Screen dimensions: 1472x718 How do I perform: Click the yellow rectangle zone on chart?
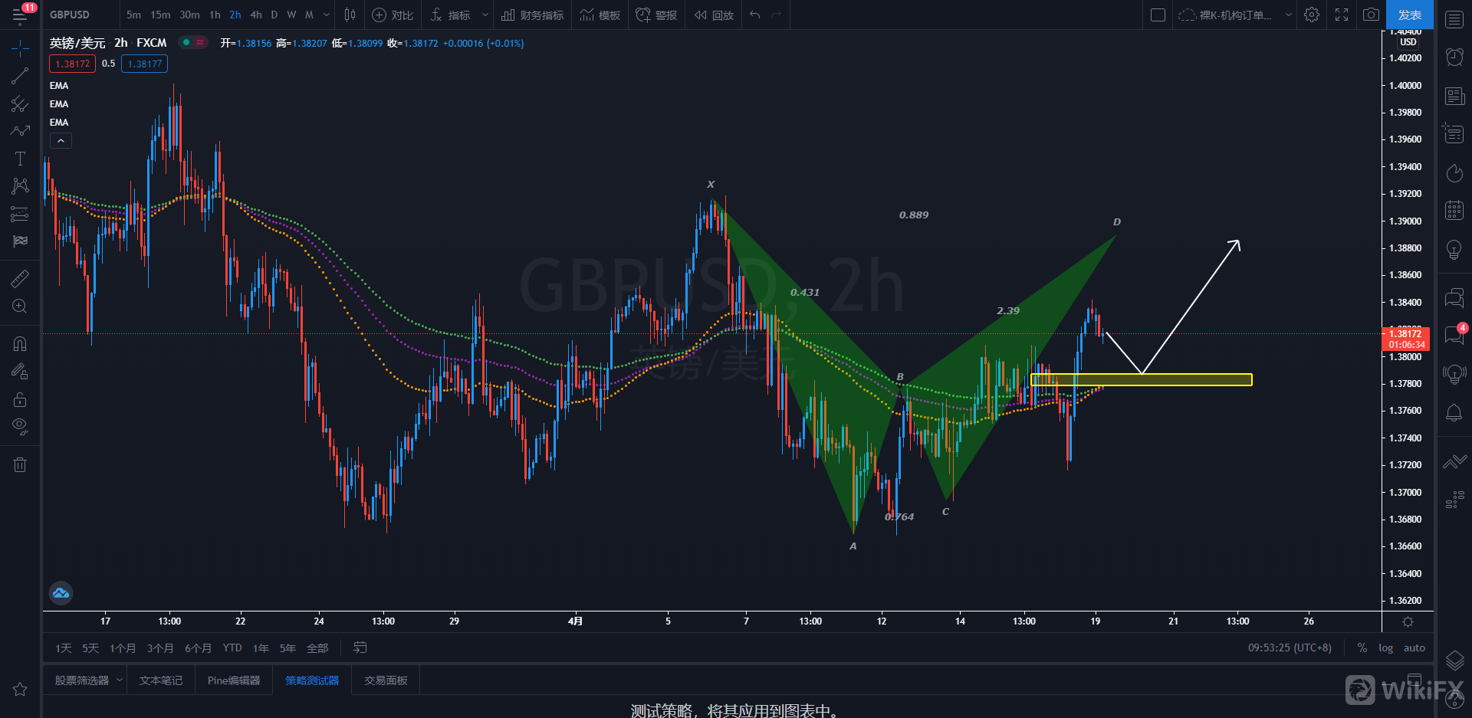pyautogui.click(x=1141, y=379)
